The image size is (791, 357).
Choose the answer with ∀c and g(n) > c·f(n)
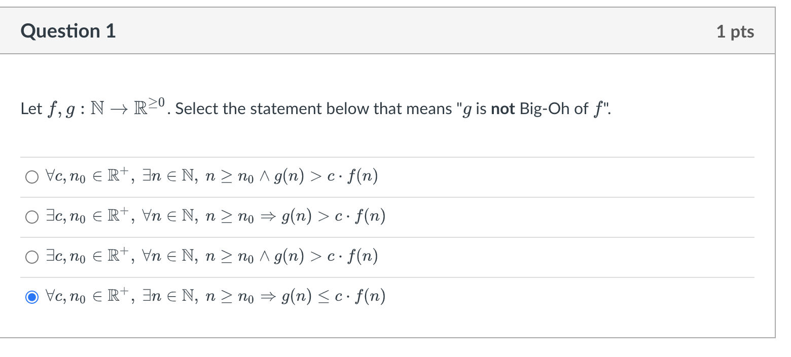pyautogui.click(x=31, y=176)
